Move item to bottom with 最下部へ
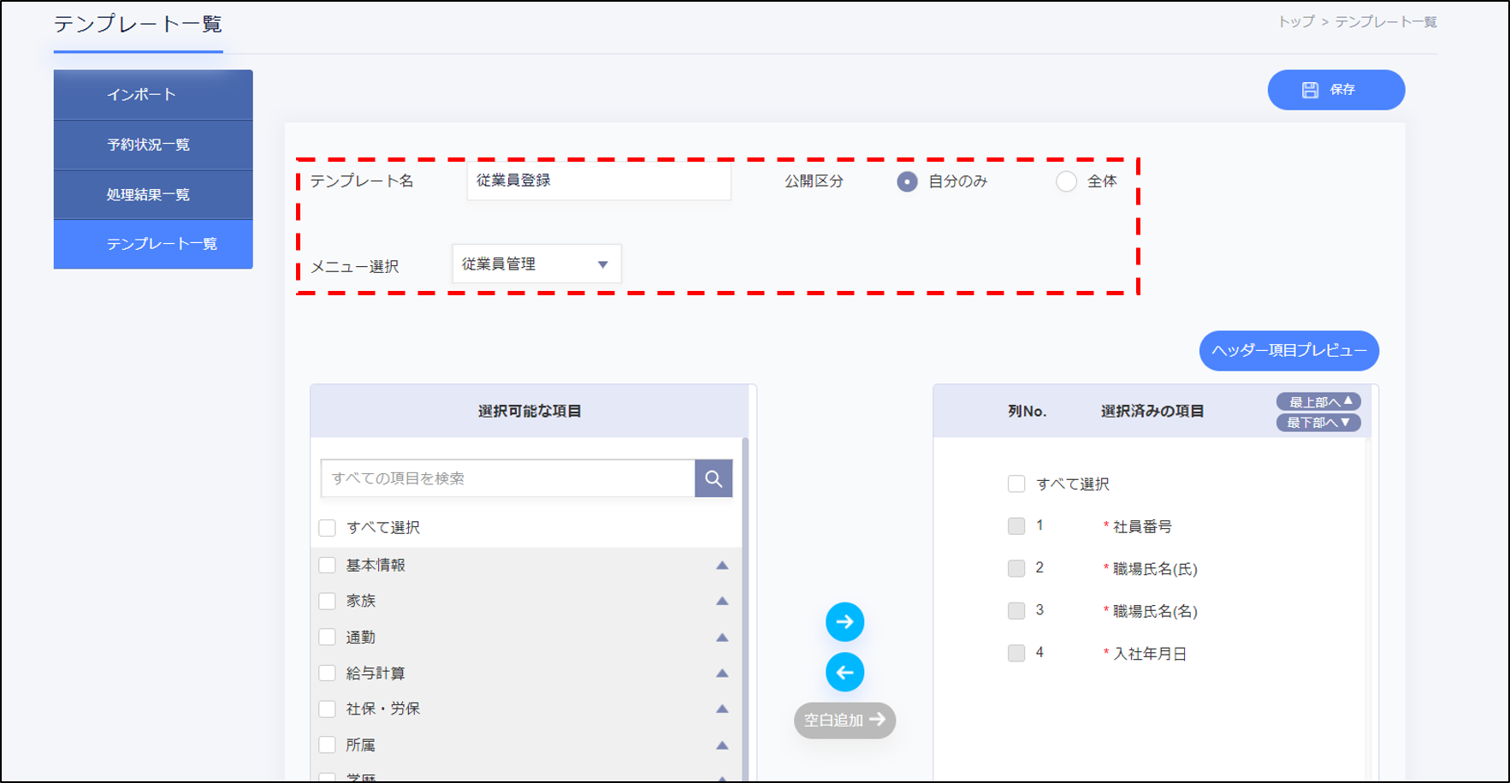This screenshot has width=1510, height=783. (1318, 423)
